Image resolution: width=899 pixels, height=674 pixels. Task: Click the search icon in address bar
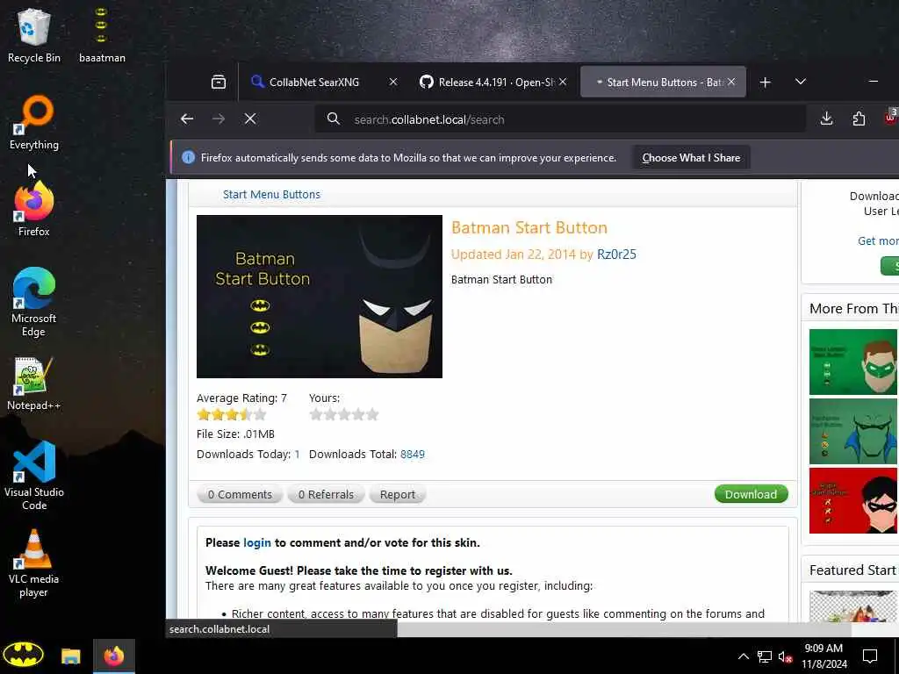[333, 118]
